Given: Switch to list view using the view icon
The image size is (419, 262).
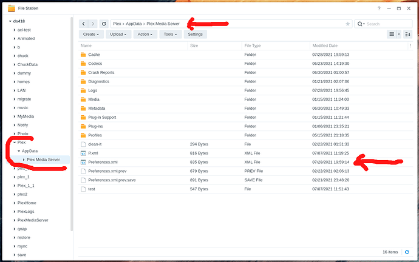Looking at the screenshot, I should 392,34.
